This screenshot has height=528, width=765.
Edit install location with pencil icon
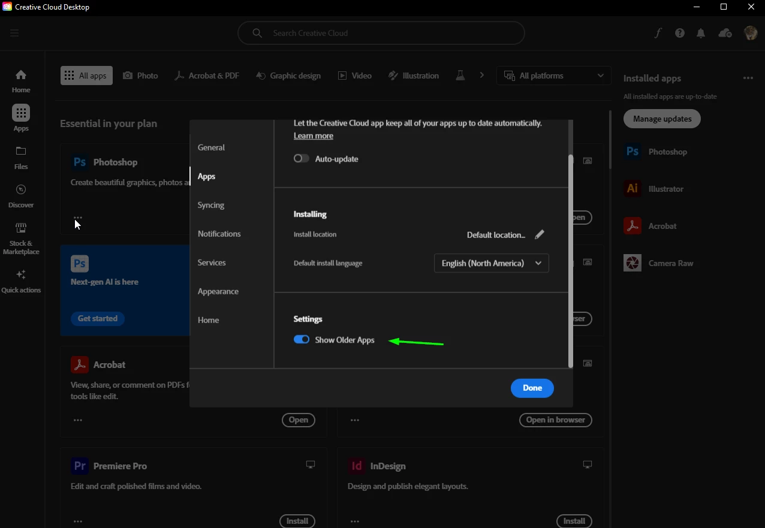point(540,234)
